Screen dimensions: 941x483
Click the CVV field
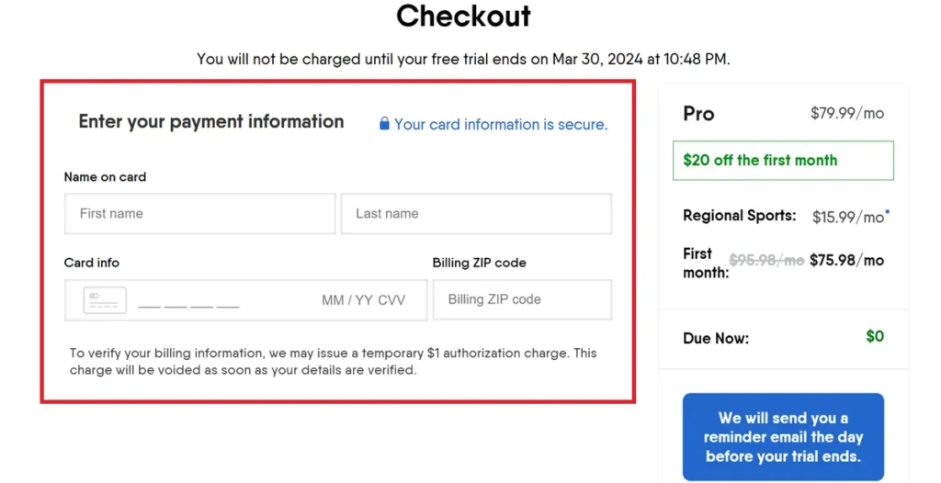[x=391, y=300]
